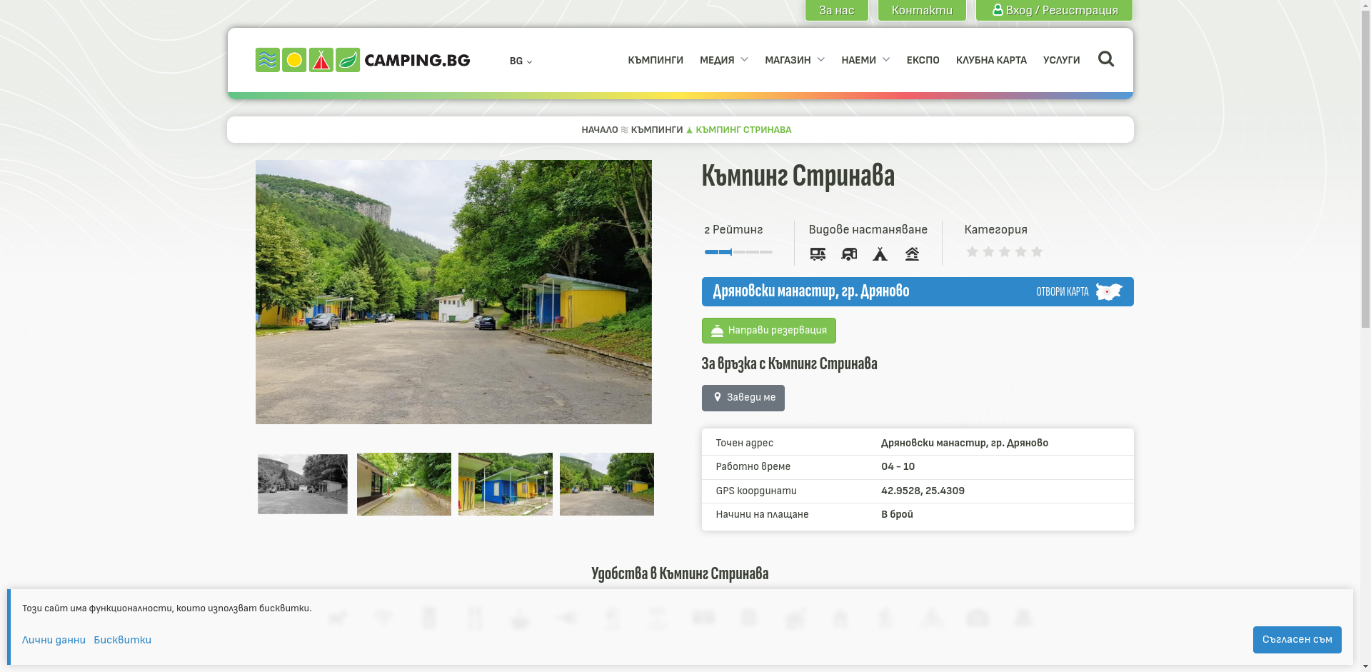Accept cookies with Съгласен съм
This screenshot has width=1371, height=672.
coord(1297,639)
